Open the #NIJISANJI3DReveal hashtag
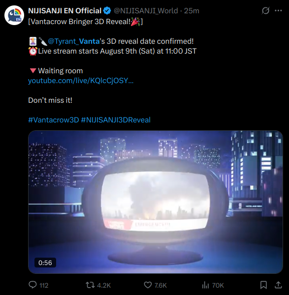The width and height of the screenshot is (289, 295). (116, 120)
